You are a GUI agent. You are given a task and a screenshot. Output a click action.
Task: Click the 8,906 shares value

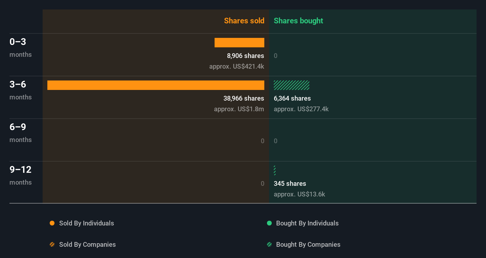(245, 56)
